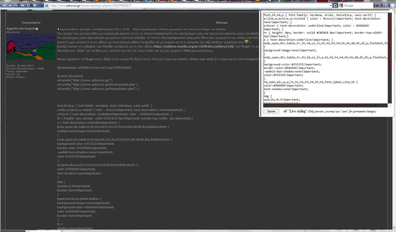Viewport: 396px width, 232px height.
Task: Click the Google icon in the search box
Action: tap(341, 5)
